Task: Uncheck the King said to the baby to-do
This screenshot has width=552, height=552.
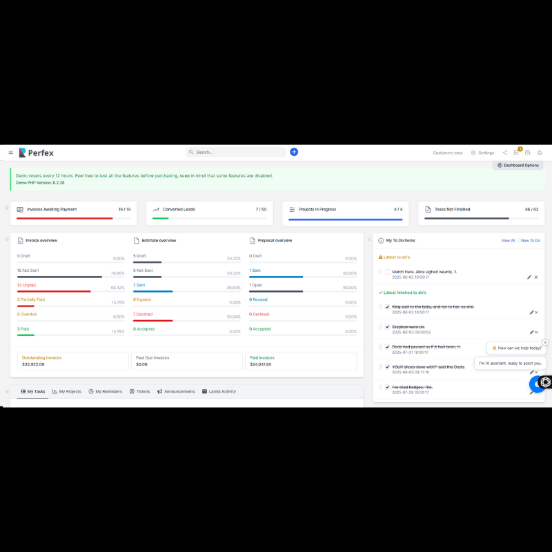Action: coord(388,307)
